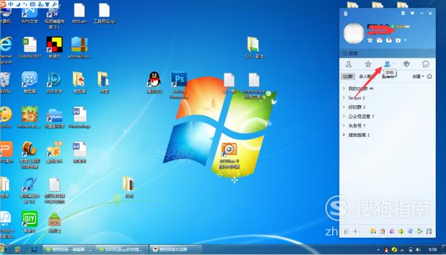
Task: Click the QQ search field
Action: 387,53
